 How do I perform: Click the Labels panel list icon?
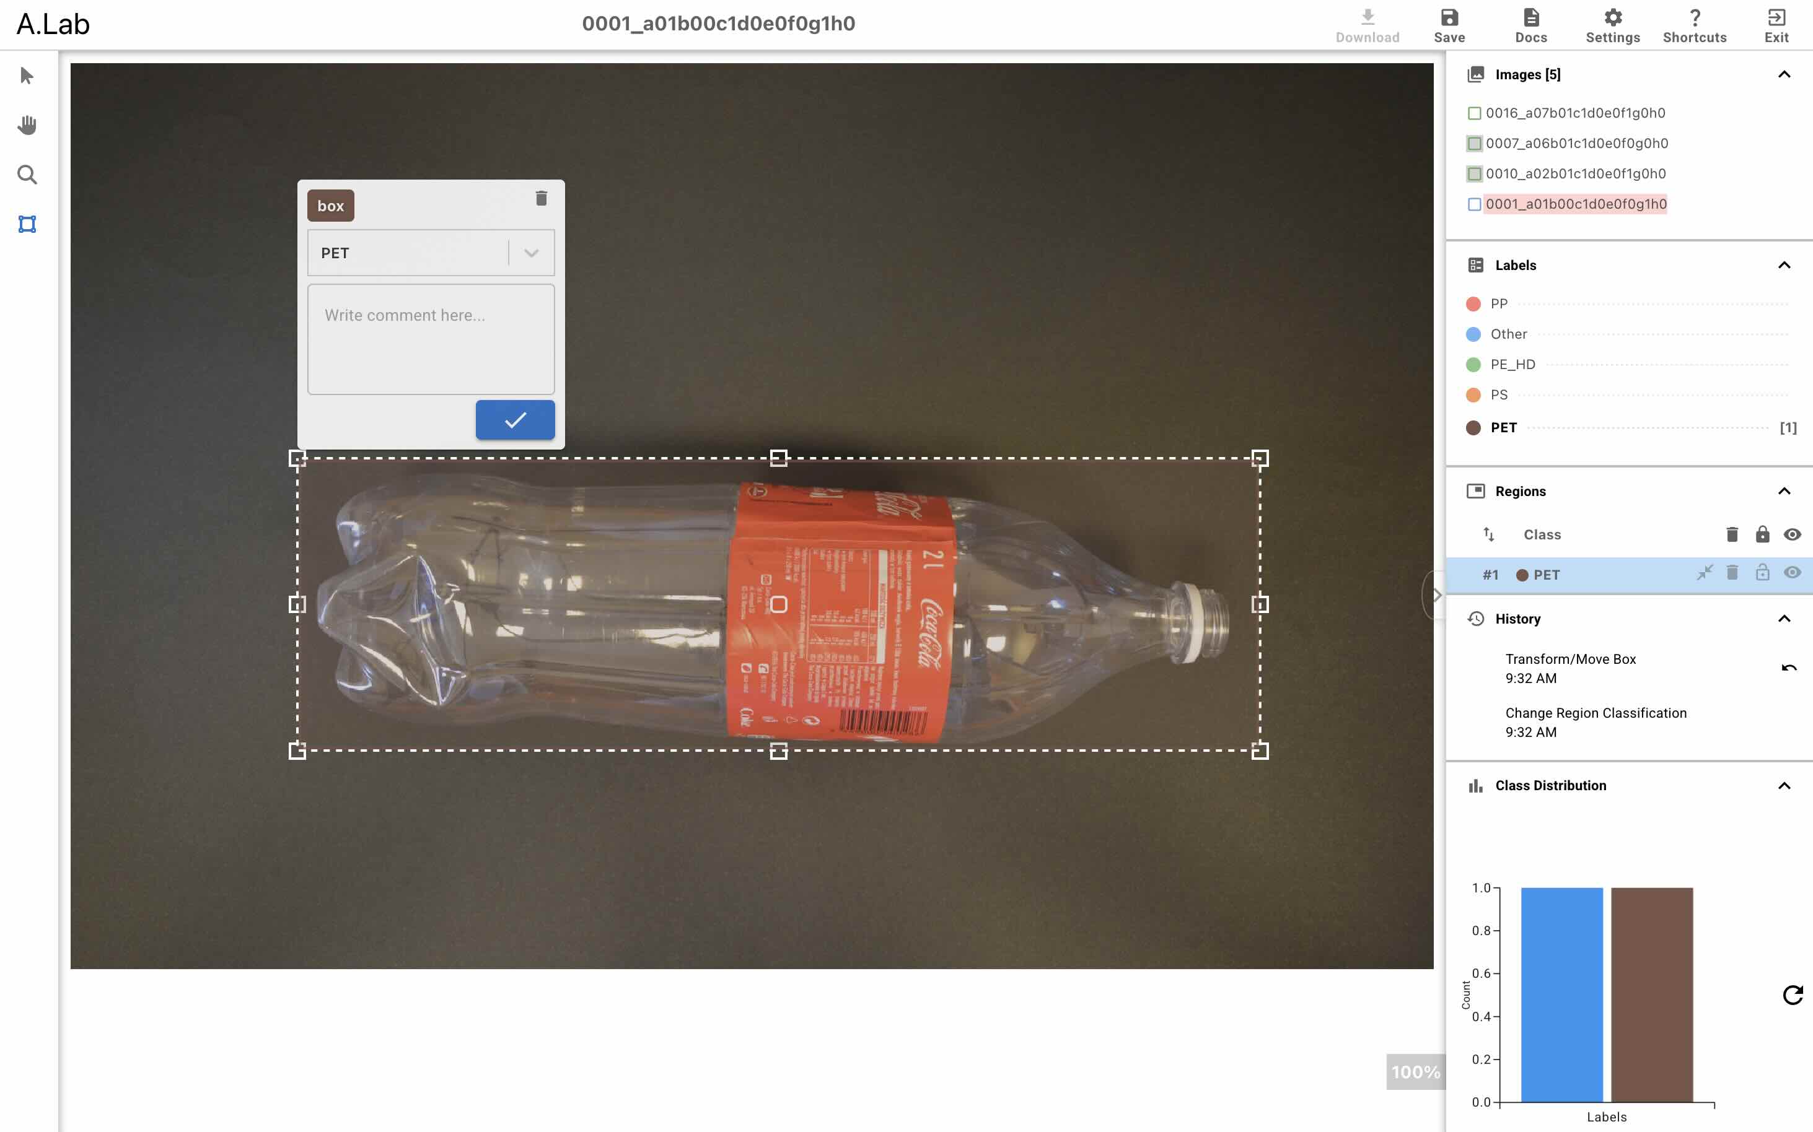1475,265
